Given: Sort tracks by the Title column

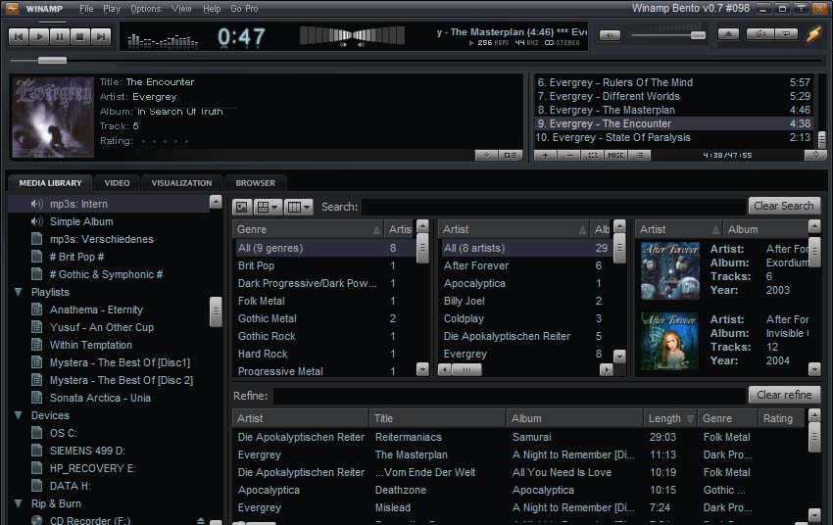Looking at the screenshot, I should point(437,418).
